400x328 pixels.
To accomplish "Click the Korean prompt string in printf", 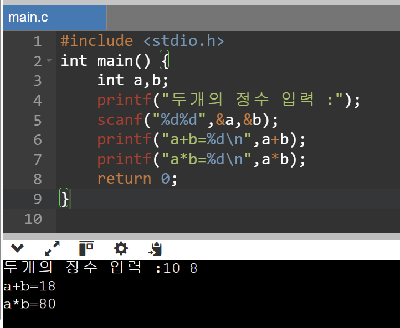I will (252, 100).
